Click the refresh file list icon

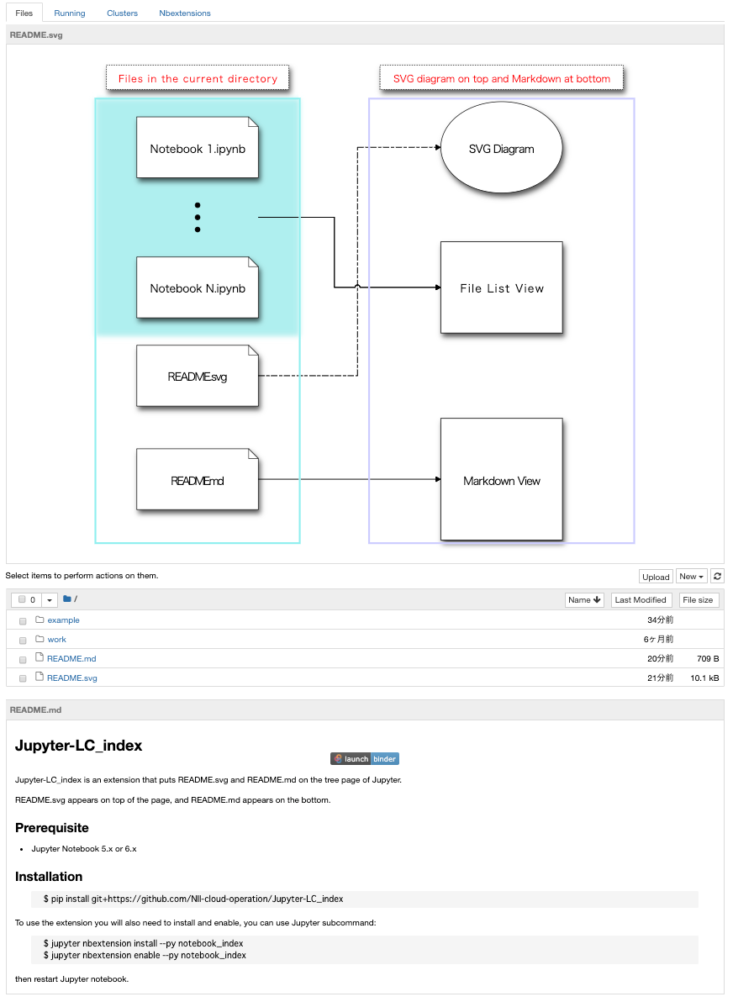tap(717, 577)
